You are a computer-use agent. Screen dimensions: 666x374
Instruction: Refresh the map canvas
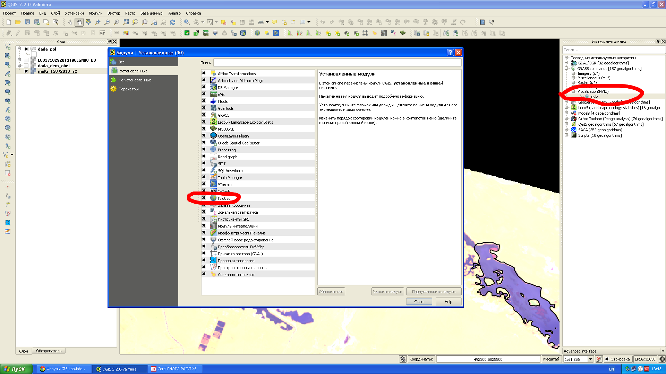coord(173,22)
